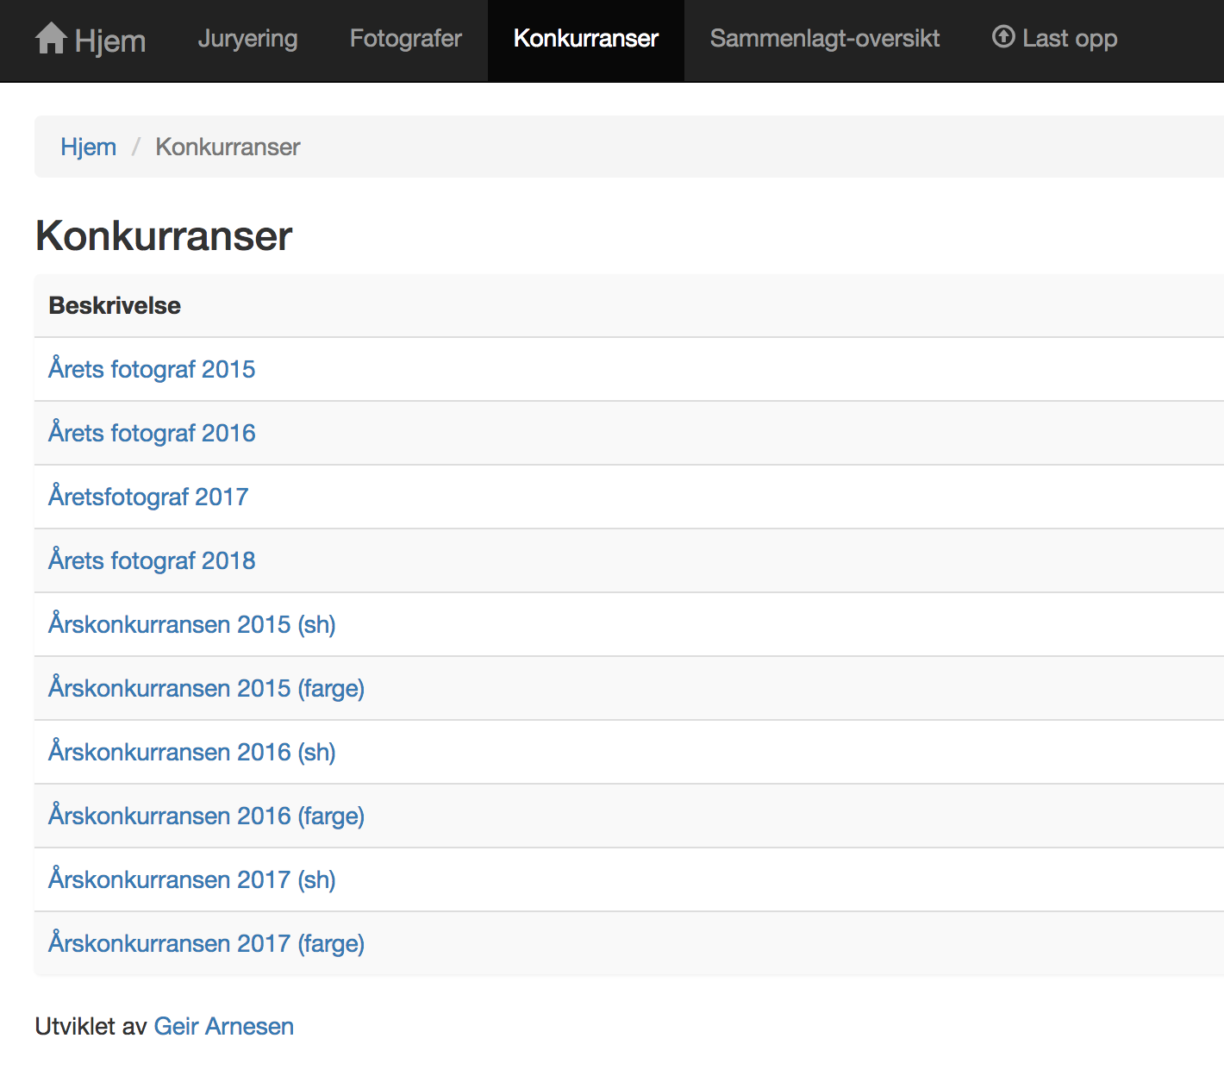Click the Beskrivelse column header
Screen dimensions: 1224x1076
pos(115,305)
